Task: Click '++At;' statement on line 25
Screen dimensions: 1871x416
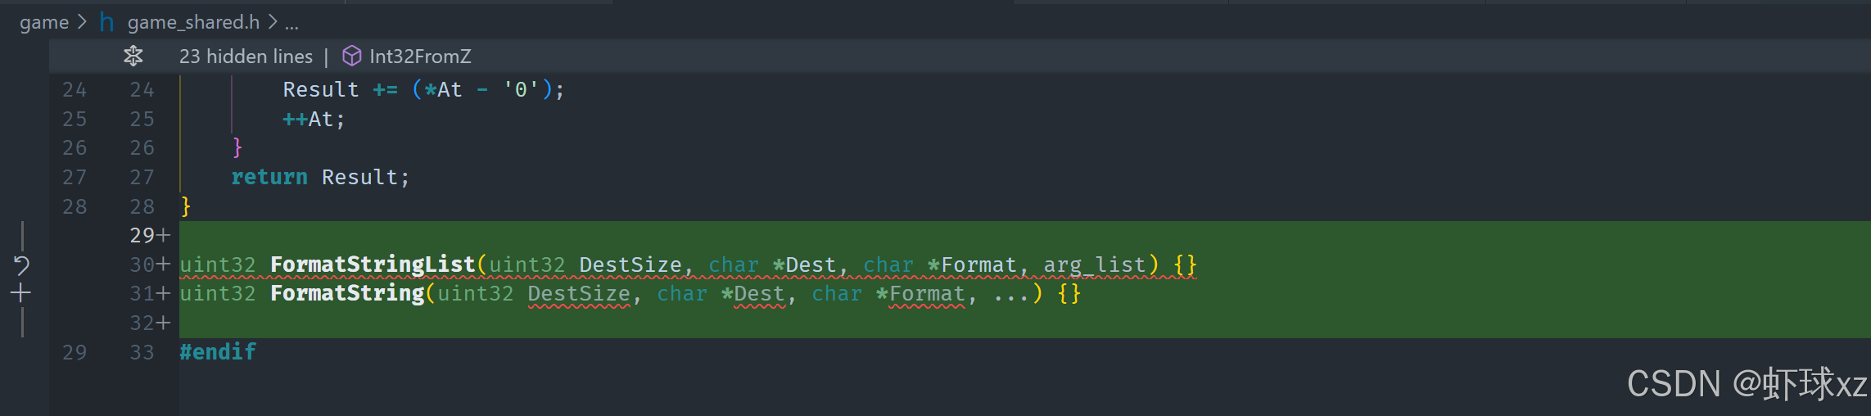Action: click(x=314, y=119)
